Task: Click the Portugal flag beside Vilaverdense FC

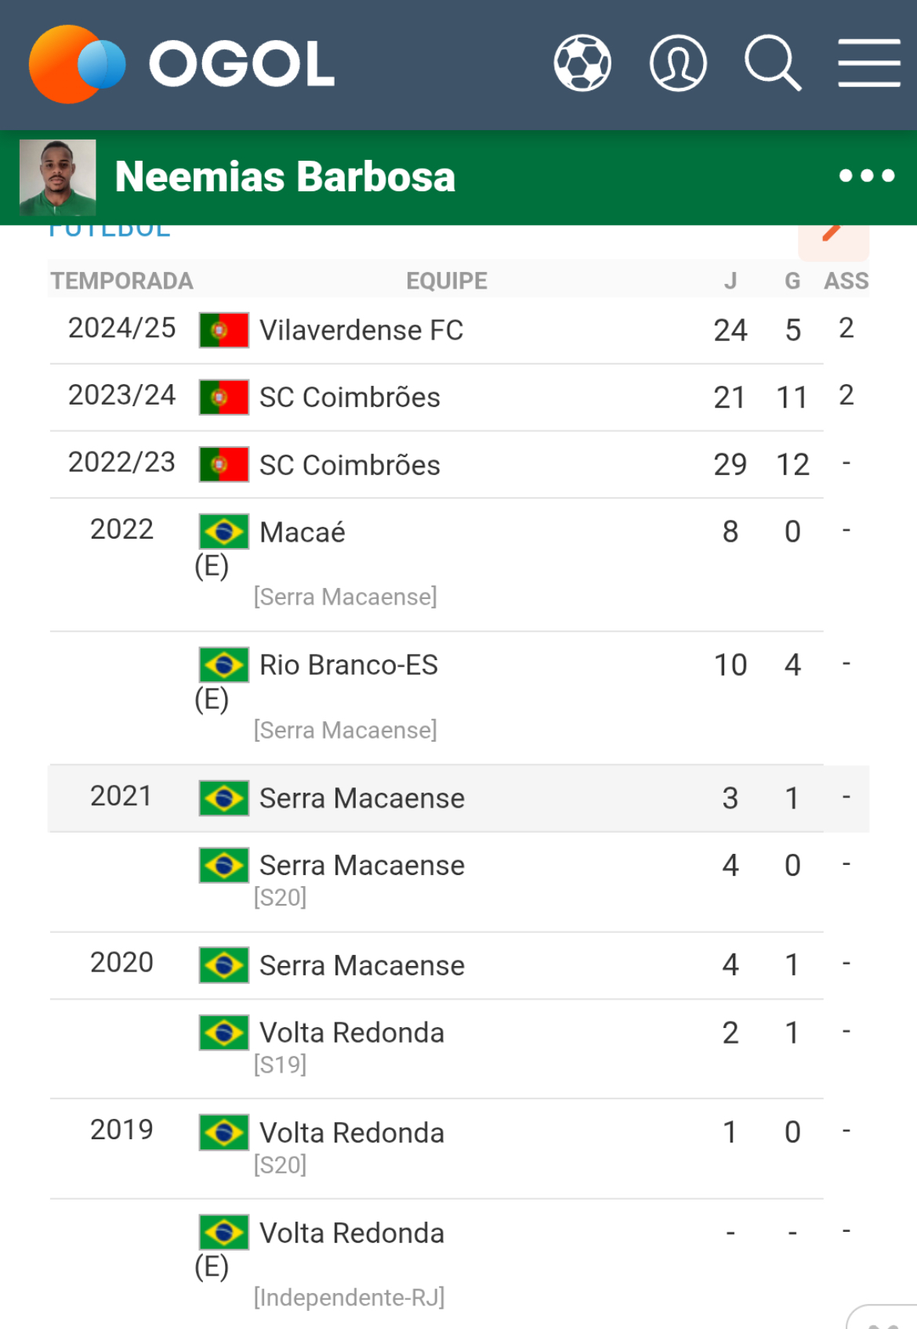Action: point(224,330)
